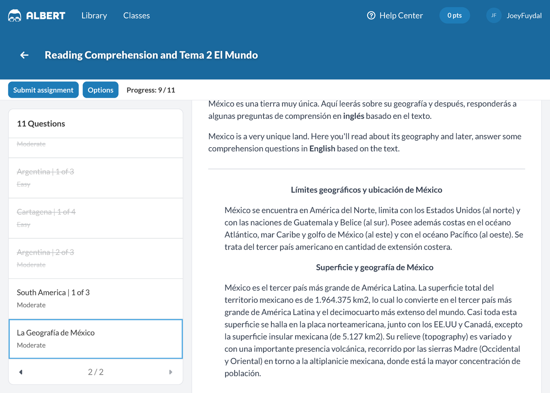550x393 pixels.
Task: Open Argentina 2 of 3 question
Action: (96, 258)
